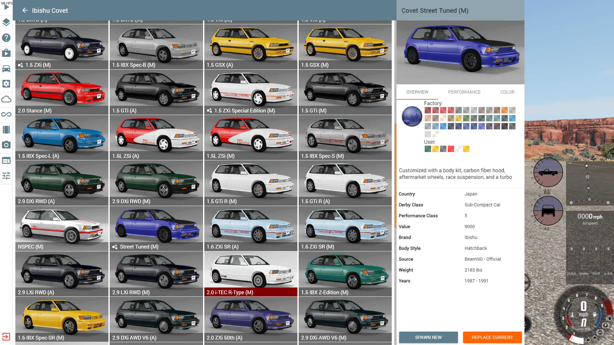Click the Weight value 2183 lbs

[x=473, y=270]
